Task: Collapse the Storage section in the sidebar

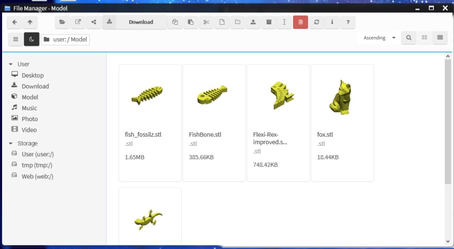Action: (x=11, y=143)
